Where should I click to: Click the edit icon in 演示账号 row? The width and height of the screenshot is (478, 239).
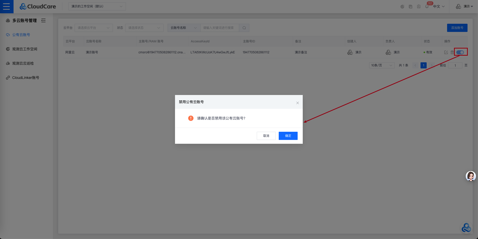(446, 52)
